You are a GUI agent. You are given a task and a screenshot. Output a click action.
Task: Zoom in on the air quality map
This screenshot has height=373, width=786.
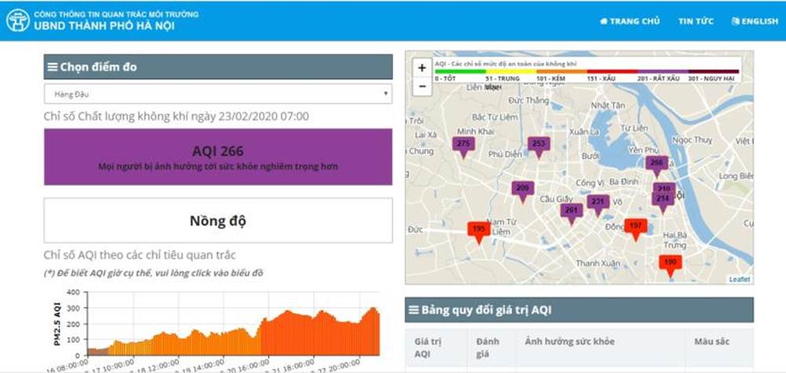(422, 68)
